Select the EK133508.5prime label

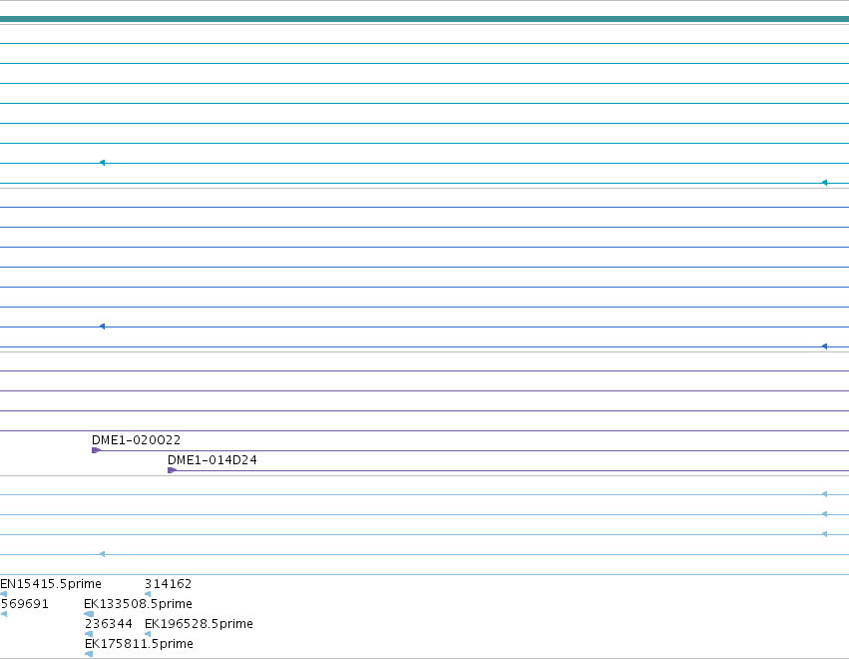coord(138,604)
